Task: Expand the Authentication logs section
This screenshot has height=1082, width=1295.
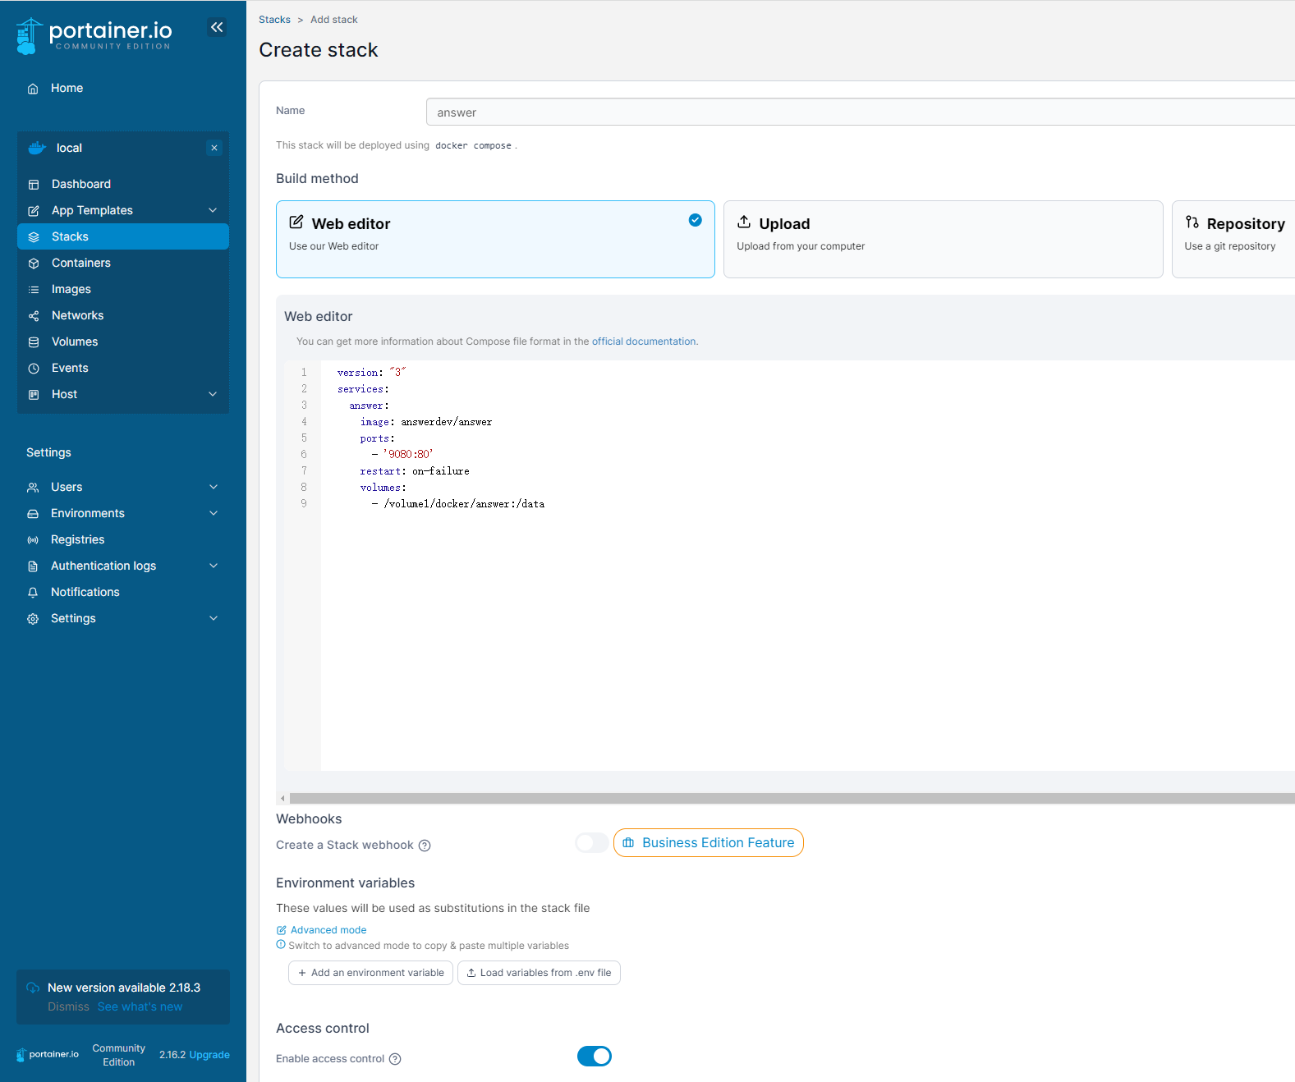Action: click(214, 566)
